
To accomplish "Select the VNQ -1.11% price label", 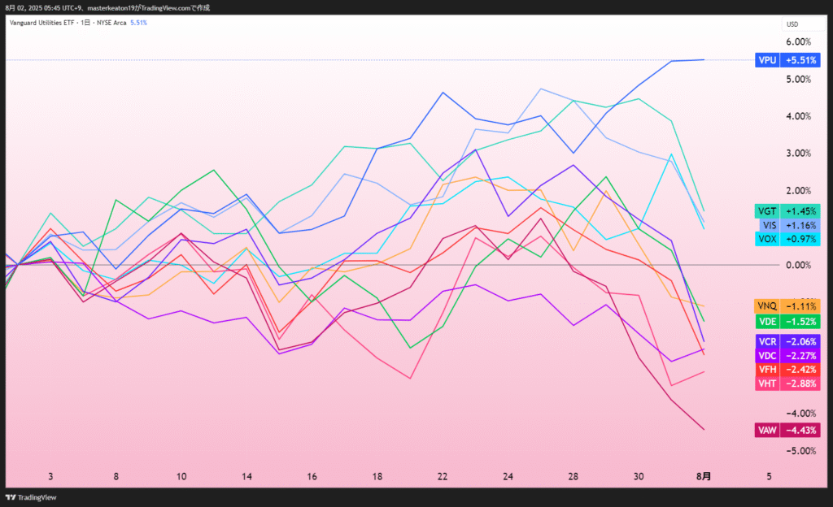I will (787, 306).
